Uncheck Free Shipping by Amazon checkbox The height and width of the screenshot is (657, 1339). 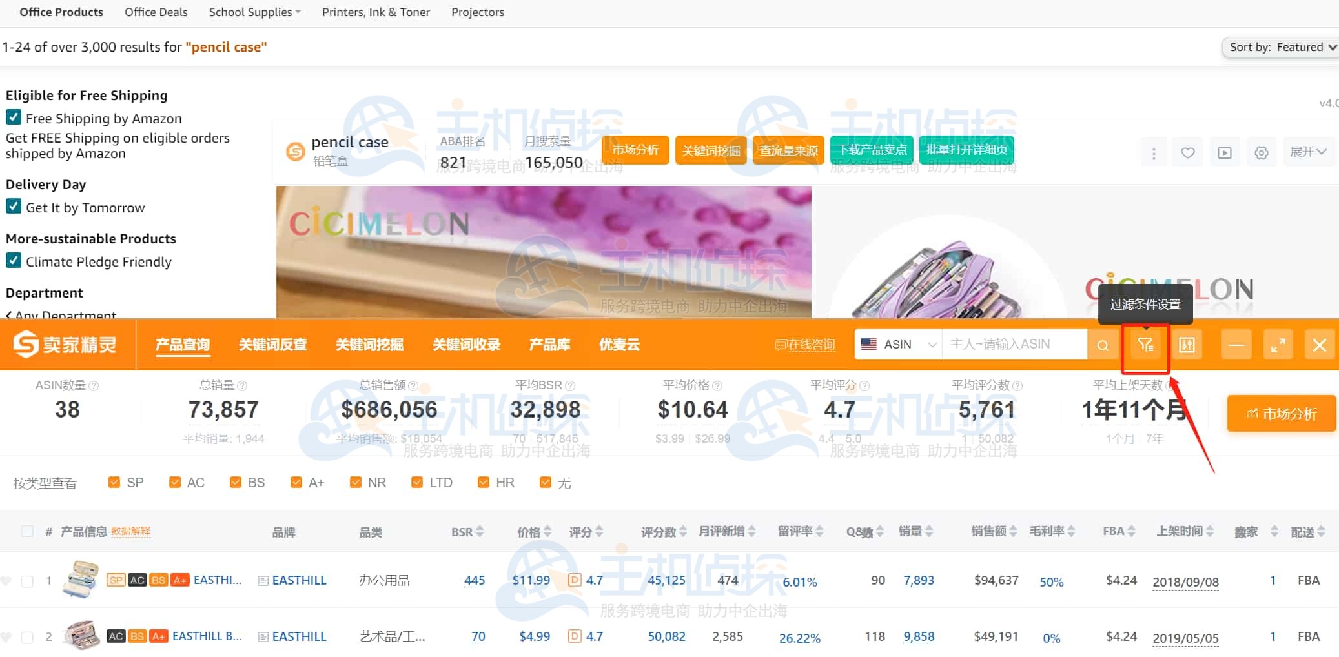pyautogui.click(x=14, y=117)
